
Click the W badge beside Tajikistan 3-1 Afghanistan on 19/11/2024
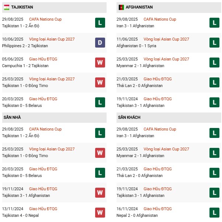[x=100, y=192]
